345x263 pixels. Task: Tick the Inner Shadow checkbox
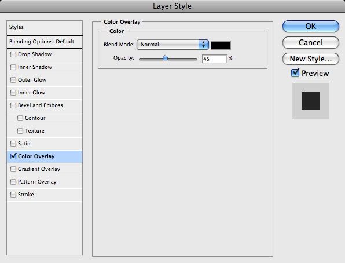coord(13,67)
